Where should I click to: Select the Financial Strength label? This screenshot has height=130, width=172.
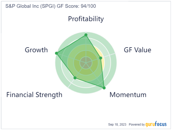(x=34, y=95)
